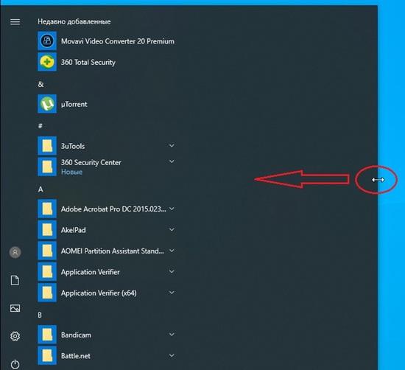
Task: Expand the 3uTools folder chevron
Action: pos(172,146)
